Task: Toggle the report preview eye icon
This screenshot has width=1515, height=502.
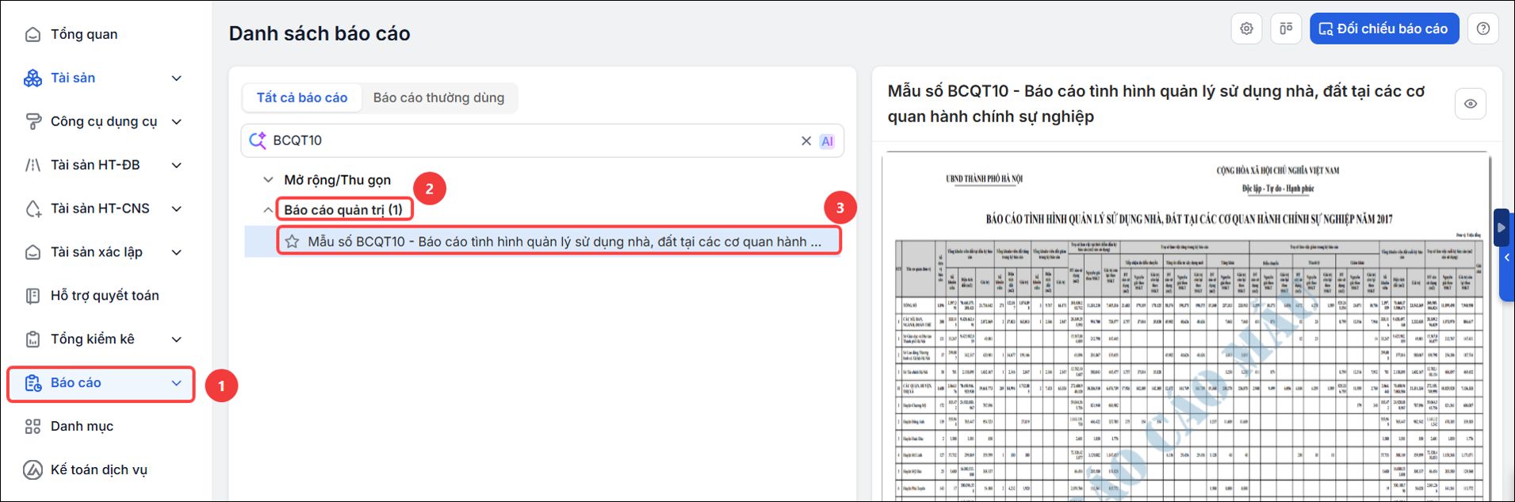Action: tap(1471, 104)
